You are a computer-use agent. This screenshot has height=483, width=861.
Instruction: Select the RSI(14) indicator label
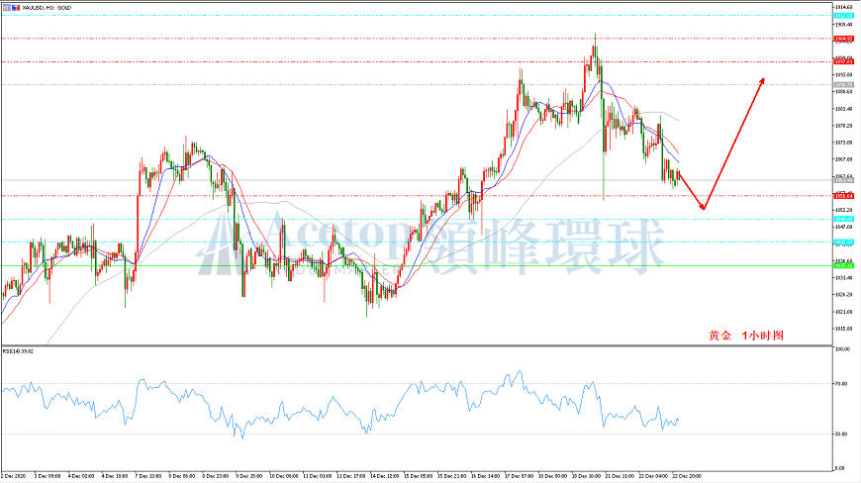(19, 350)
